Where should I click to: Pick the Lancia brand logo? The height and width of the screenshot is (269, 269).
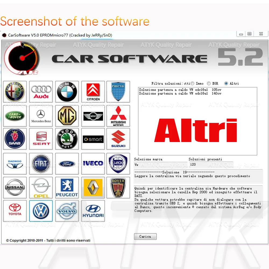(x=118, y=164)
